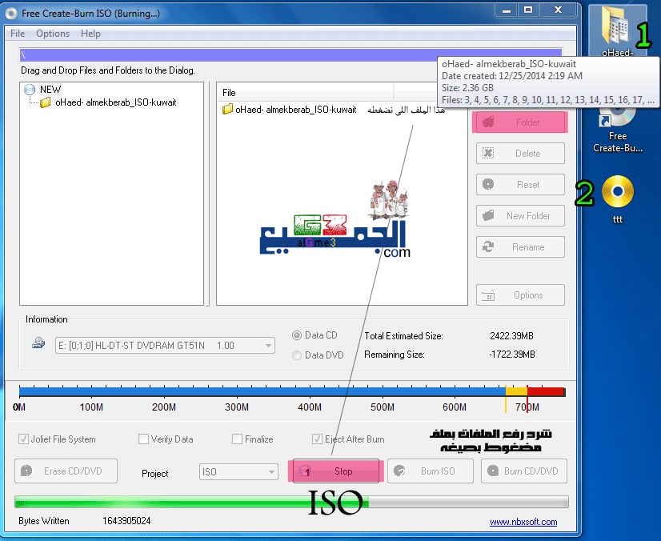This screenshot has height=541, width=661.
Task: Click the Remaining Size label
Action: point(395,355)
